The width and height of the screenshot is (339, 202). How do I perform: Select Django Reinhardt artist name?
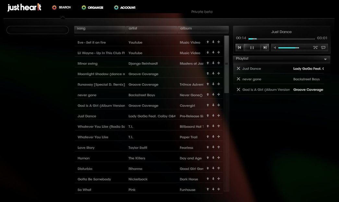143,64
